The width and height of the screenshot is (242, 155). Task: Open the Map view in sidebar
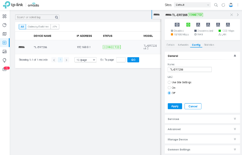5,34
